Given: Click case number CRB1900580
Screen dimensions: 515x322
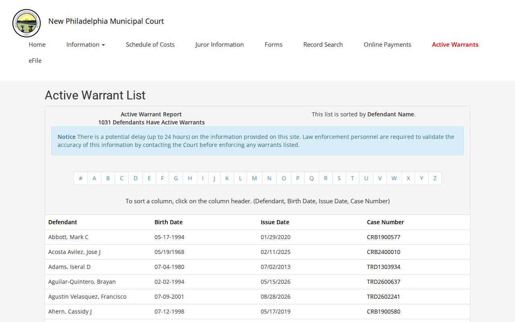Looking at the screenshot, I should 383,312.
